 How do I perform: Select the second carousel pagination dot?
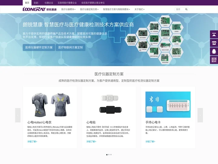[x=109, y=155]
